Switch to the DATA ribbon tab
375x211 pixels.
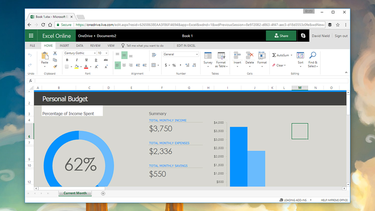(80, 45)
